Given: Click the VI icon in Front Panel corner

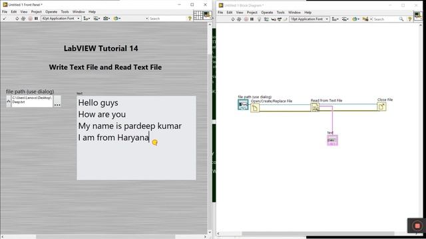Looking at the screenshot, I should pyautogui.click(x=207, y=15).
